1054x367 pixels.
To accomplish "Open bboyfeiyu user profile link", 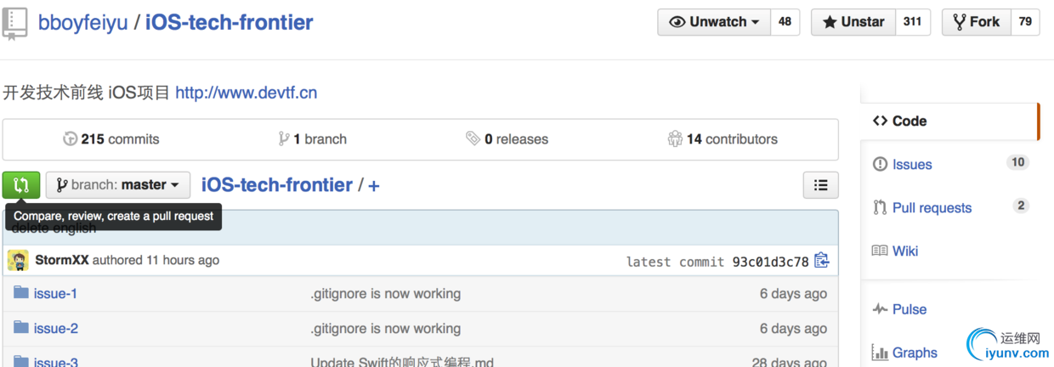I will point(82,22).
